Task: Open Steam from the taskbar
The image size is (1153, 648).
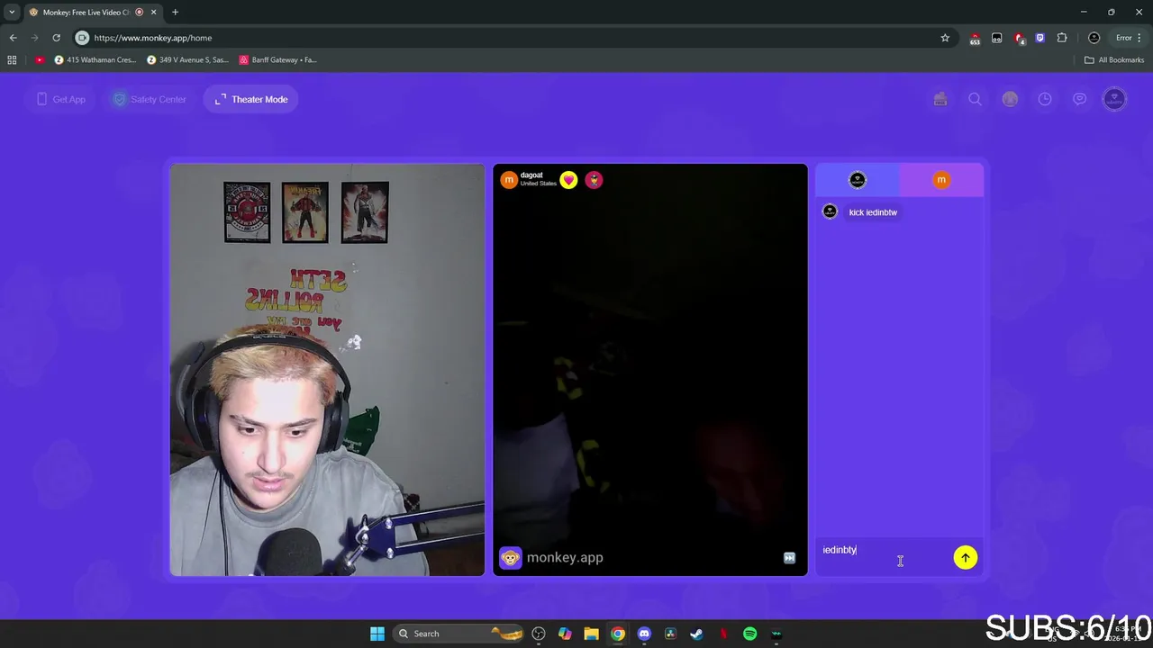Action: click(x=696, y=634)
